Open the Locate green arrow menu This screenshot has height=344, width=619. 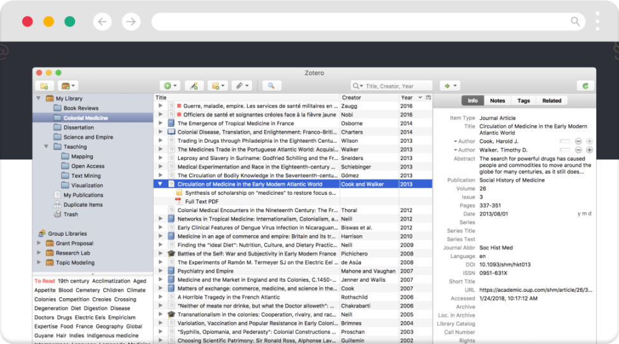[x=450, y=86]
